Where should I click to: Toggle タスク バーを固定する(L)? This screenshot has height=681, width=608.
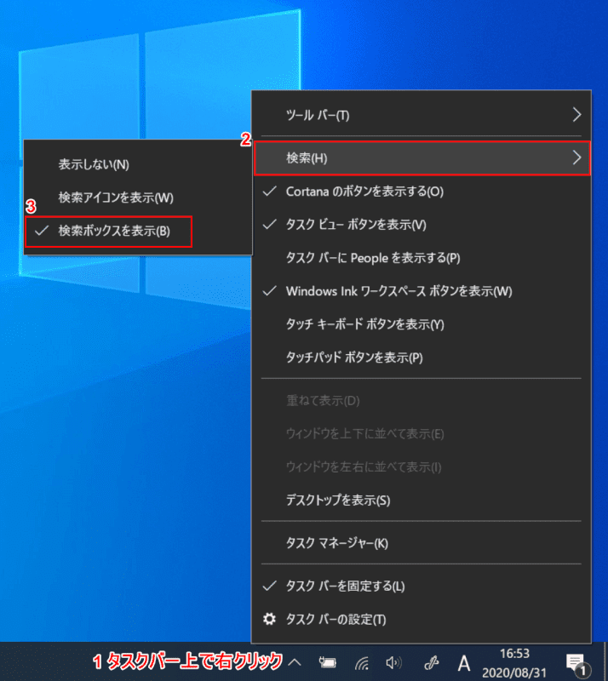tap(422, 587)
